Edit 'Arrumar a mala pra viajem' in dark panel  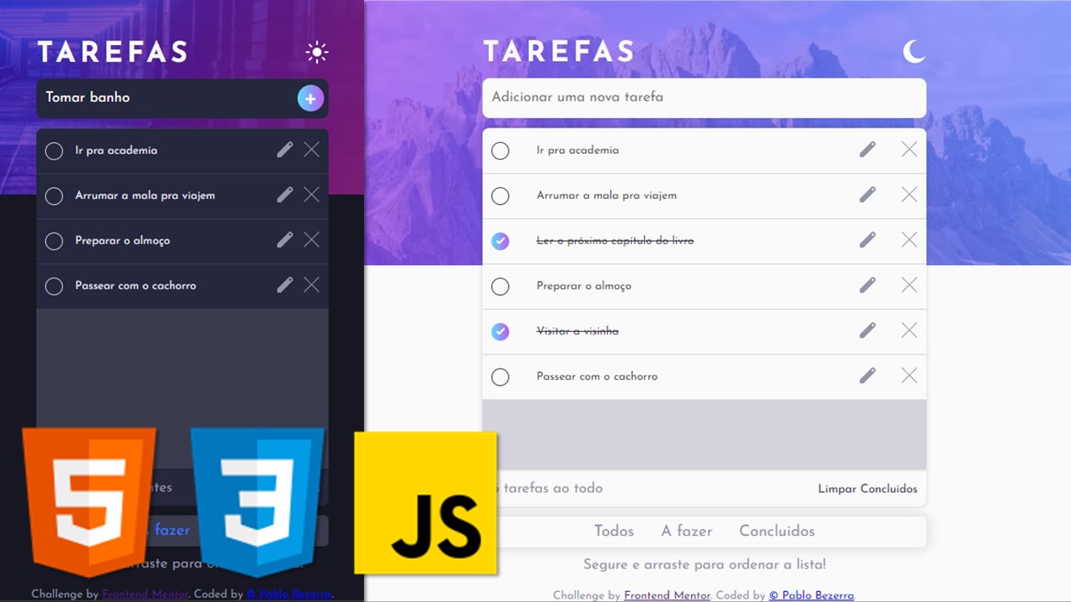coord(285,195)
